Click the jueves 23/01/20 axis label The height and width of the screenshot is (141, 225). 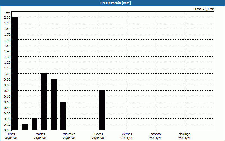click(x=98, y=136)
